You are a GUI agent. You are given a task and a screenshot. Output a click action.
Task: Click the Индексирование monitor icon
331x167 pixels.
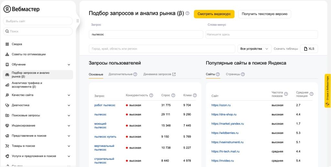pyautogui.click(x=7, y=125)
